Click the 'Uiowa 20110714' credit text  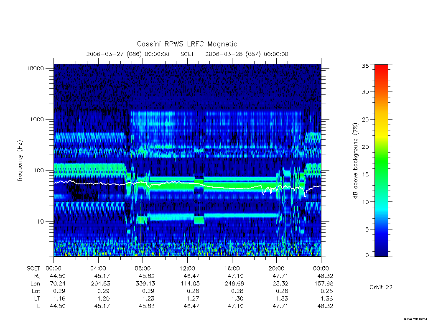(415, 319)
